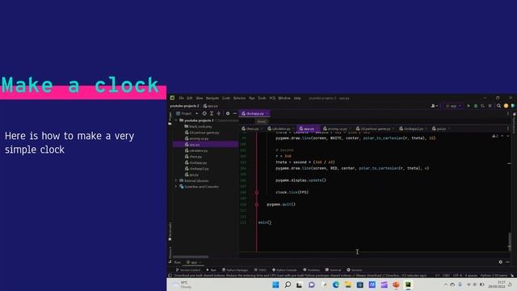Open PowerPoint from taskbar
Screen dimensions: 517x291
[396, 285]
